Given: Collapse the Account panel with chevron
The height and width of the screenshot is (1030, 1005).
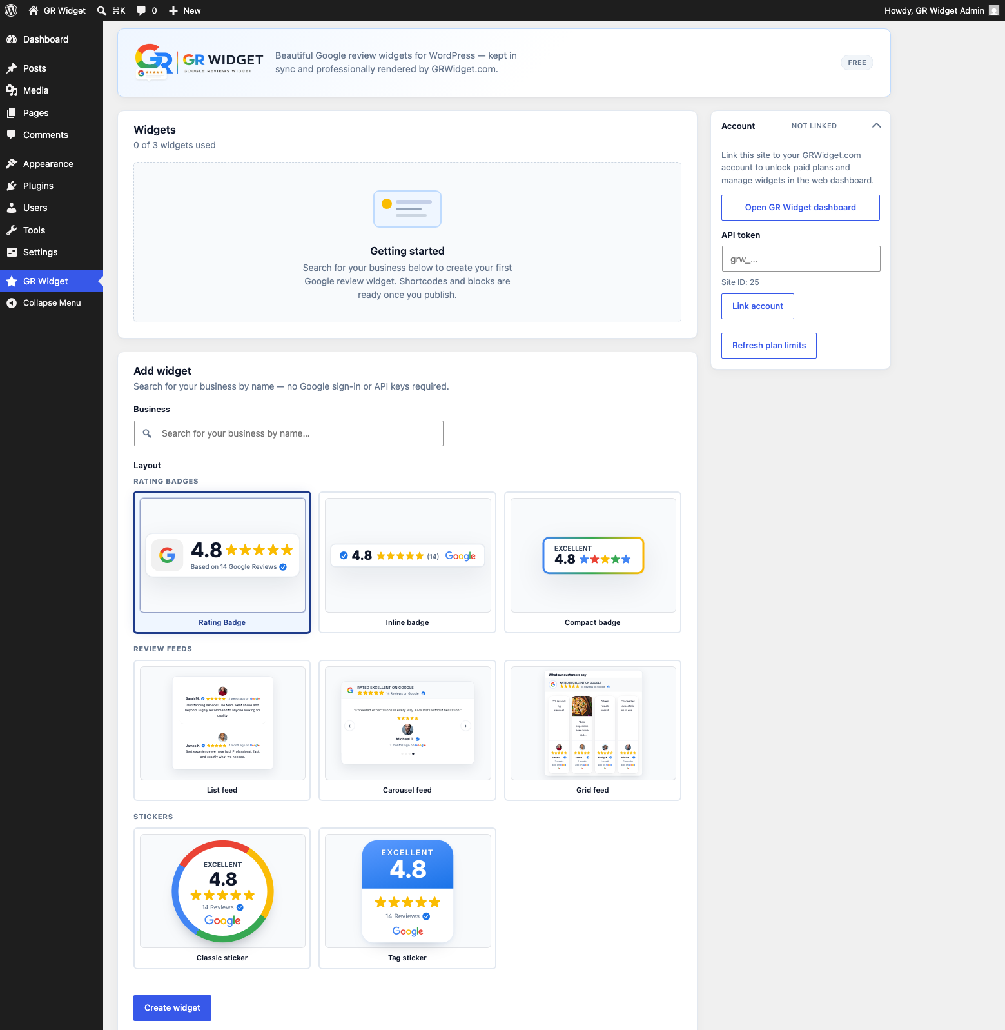Looking at the screenshot, I should tap(877, 126).
